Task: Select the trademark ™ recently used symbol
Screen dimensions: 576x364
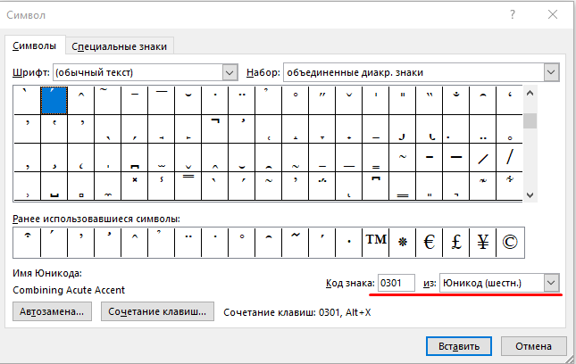Action: tap(375, 241)
